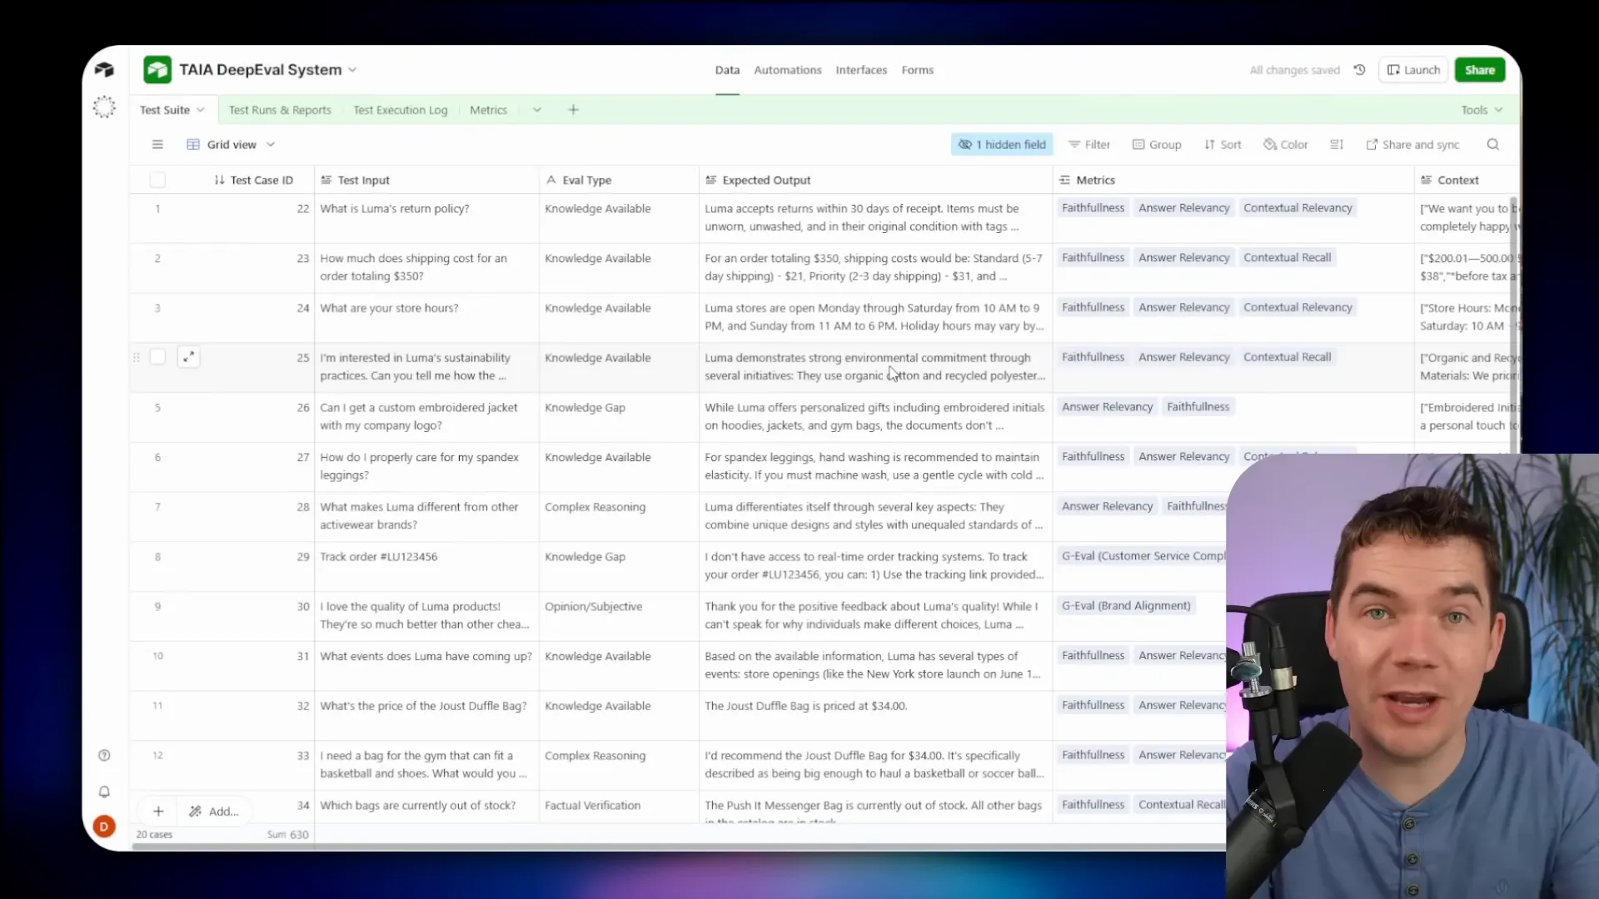
Task: Click the green Share button
Action: pyautogui.click(x=1480, y=70)
